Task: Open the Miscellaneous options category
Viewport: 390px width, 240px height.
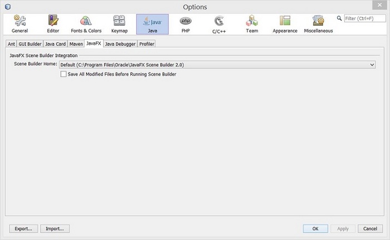Action: click(x=318, y=24)
